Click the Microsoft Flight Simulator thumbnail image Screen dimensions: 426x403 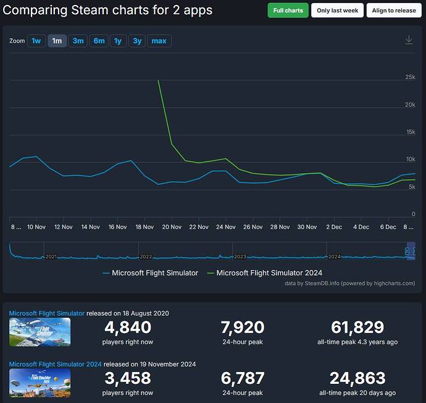pos(40,332)
